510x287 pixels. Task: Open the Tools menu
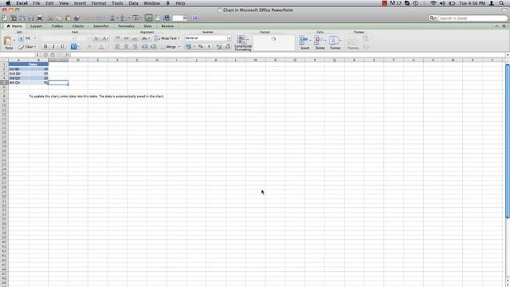(117, 3)
